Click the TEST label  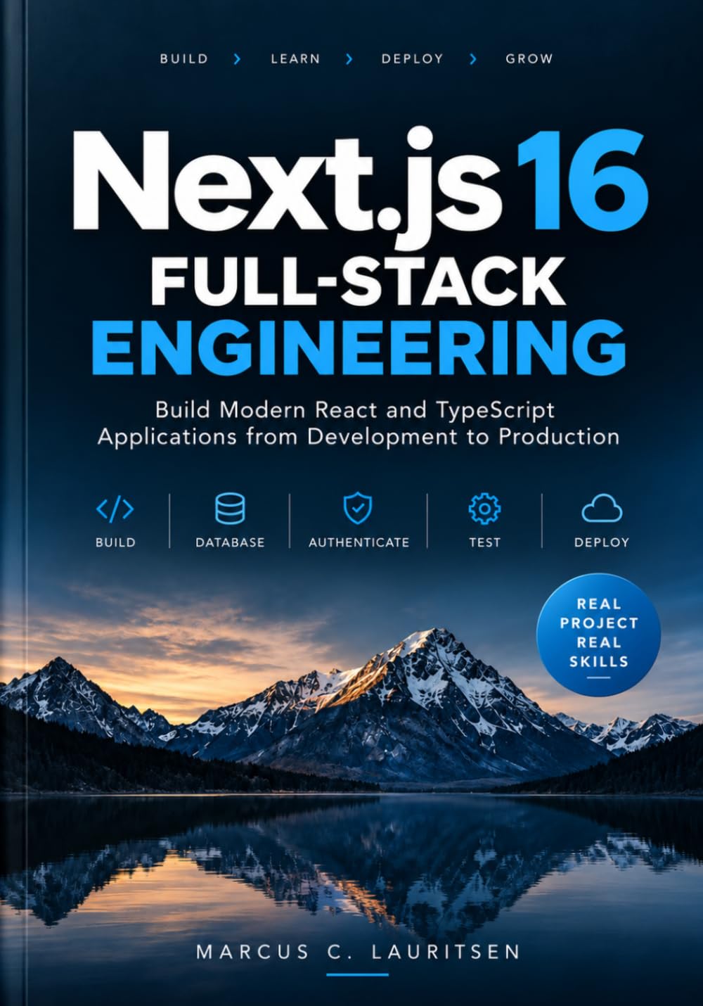pos(485,542)
